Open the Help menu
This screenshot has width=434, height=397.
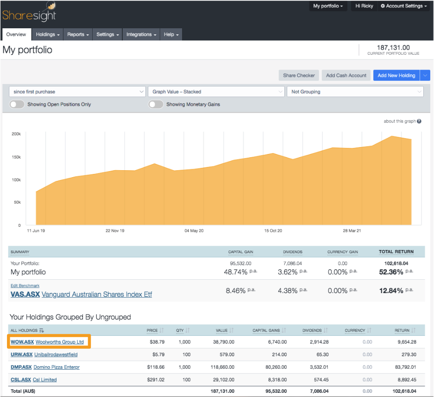click(x=171, y=34)
